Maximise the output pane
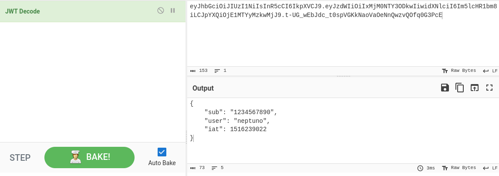This screenshot has height=176, width=499. [x=489, y=88]
